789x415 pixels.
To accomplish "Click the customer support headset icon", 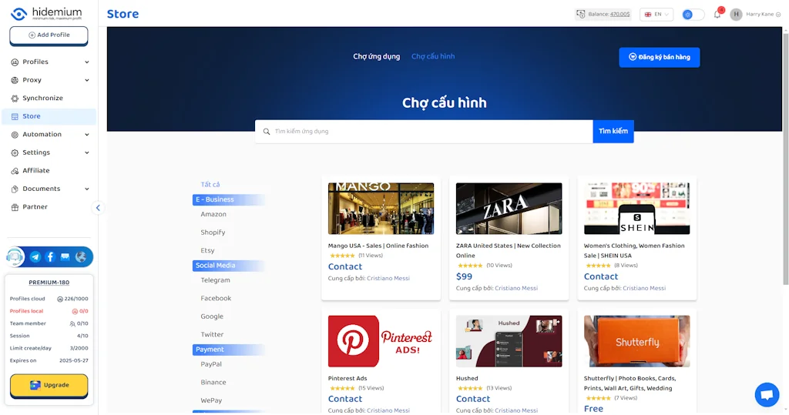I will (15, 256).
